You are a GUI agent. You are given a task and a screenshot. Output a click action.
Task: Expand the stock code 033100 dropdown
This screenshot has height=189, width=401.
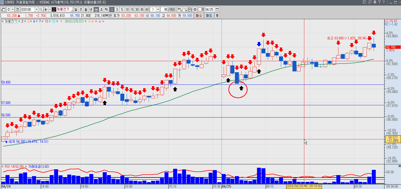click(37, 9)
